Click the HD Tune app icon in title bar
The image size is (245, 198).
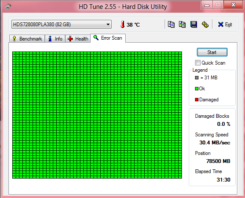point(8,7)
